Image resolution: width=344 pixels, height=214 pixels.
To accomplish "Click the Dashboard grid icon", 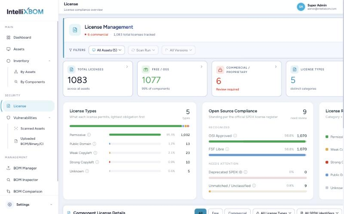I will [8, 37].
